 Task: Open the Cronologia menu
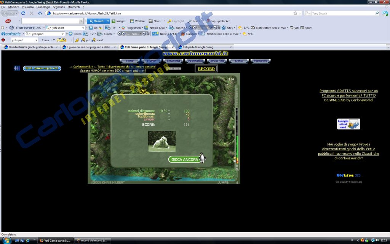43,7
